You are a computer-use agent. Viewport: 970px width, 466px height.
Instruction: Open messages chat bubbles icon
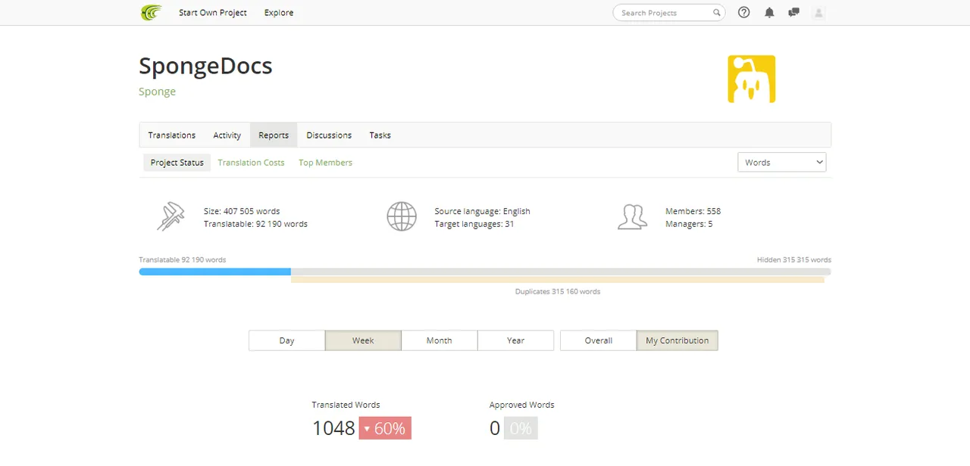793,12
